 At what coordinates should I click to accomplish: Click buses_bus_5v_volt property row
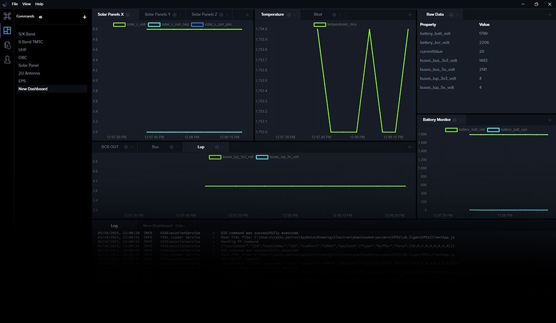[485, 69]
